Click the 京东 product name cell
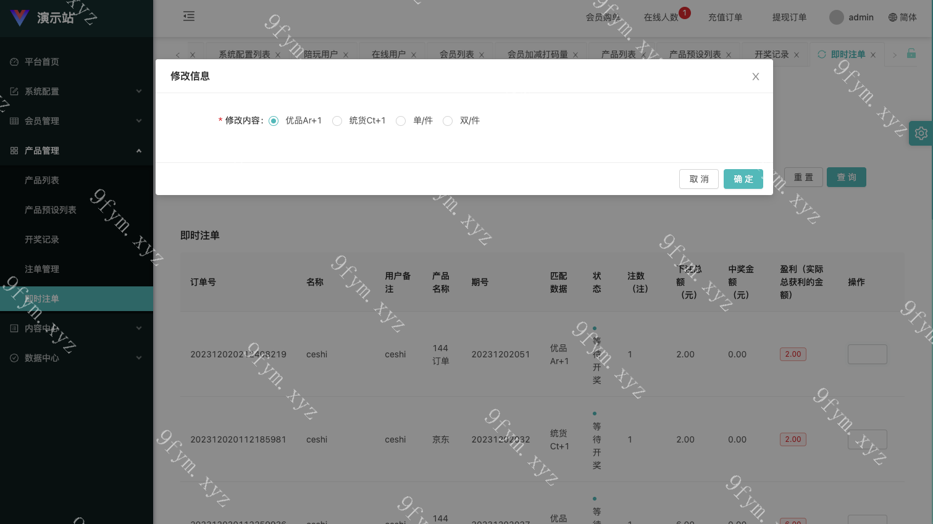This screenshot has width=933, height=524. 441,439
